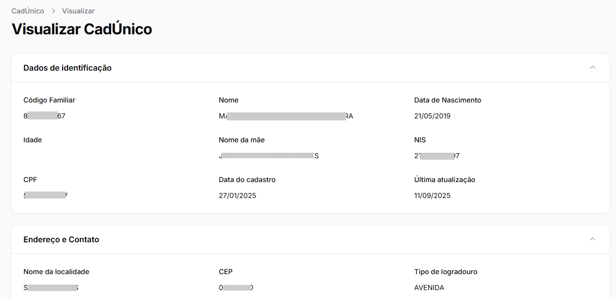The height and width of the screenshot is (299, 616).
Task: Click the CPF field label
Action: (x=30, y=180)
